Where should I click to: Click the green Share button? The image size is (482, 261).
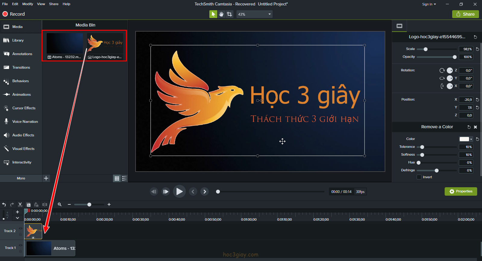pyautogui.click(x=465, y=14)
